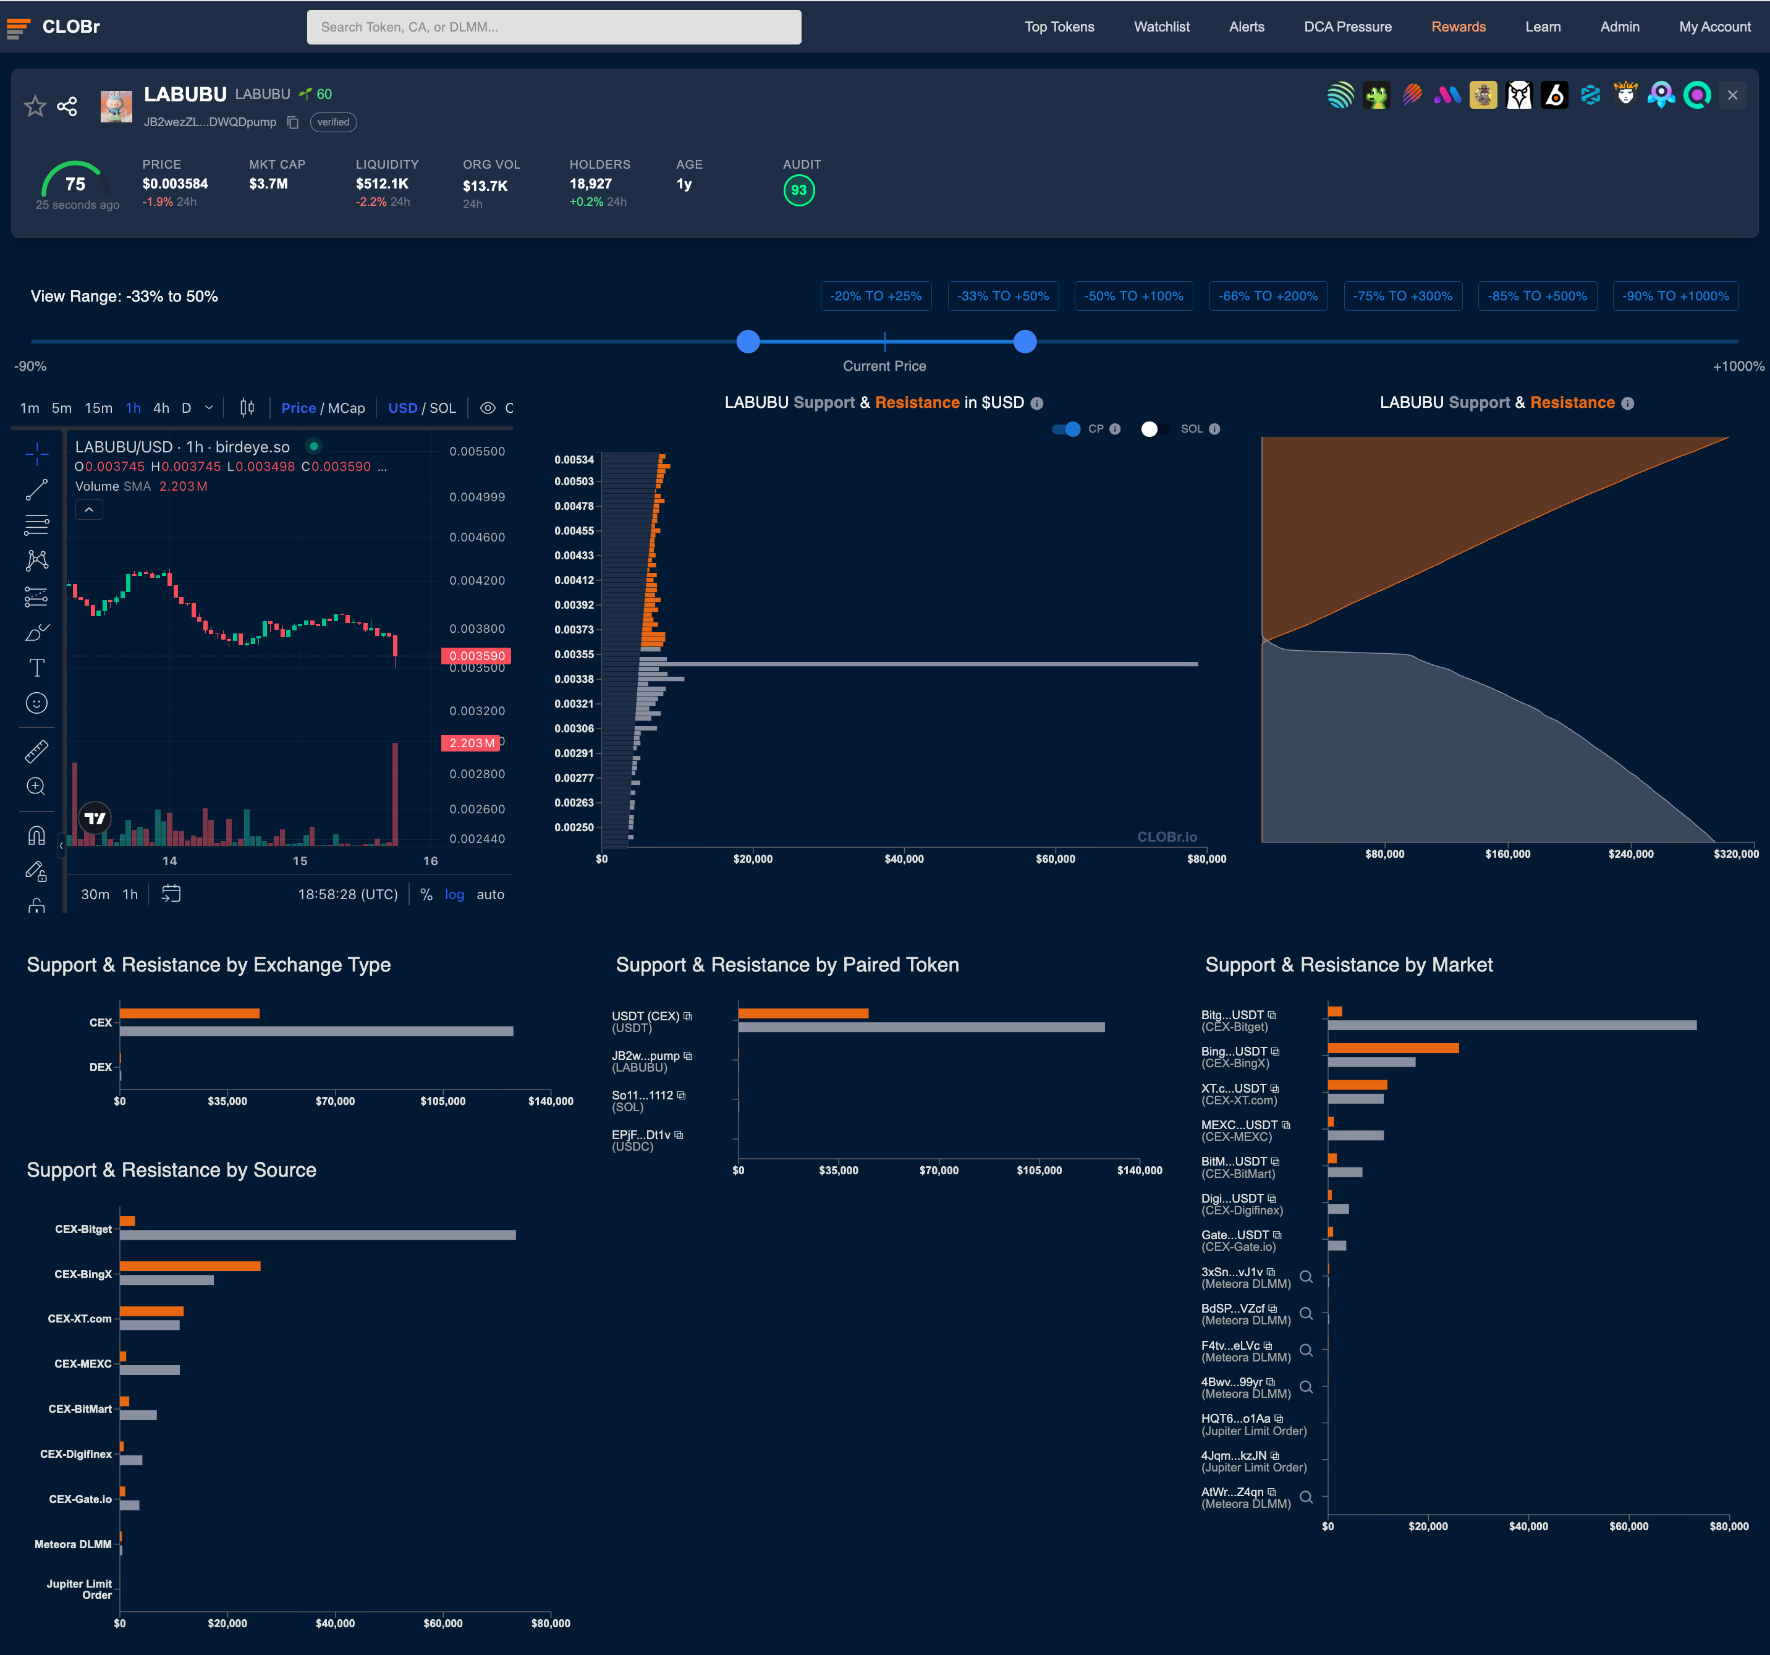Screen dimensions: 1770x1655
Task: Switch chart scale to log
Action: (454, 894)
